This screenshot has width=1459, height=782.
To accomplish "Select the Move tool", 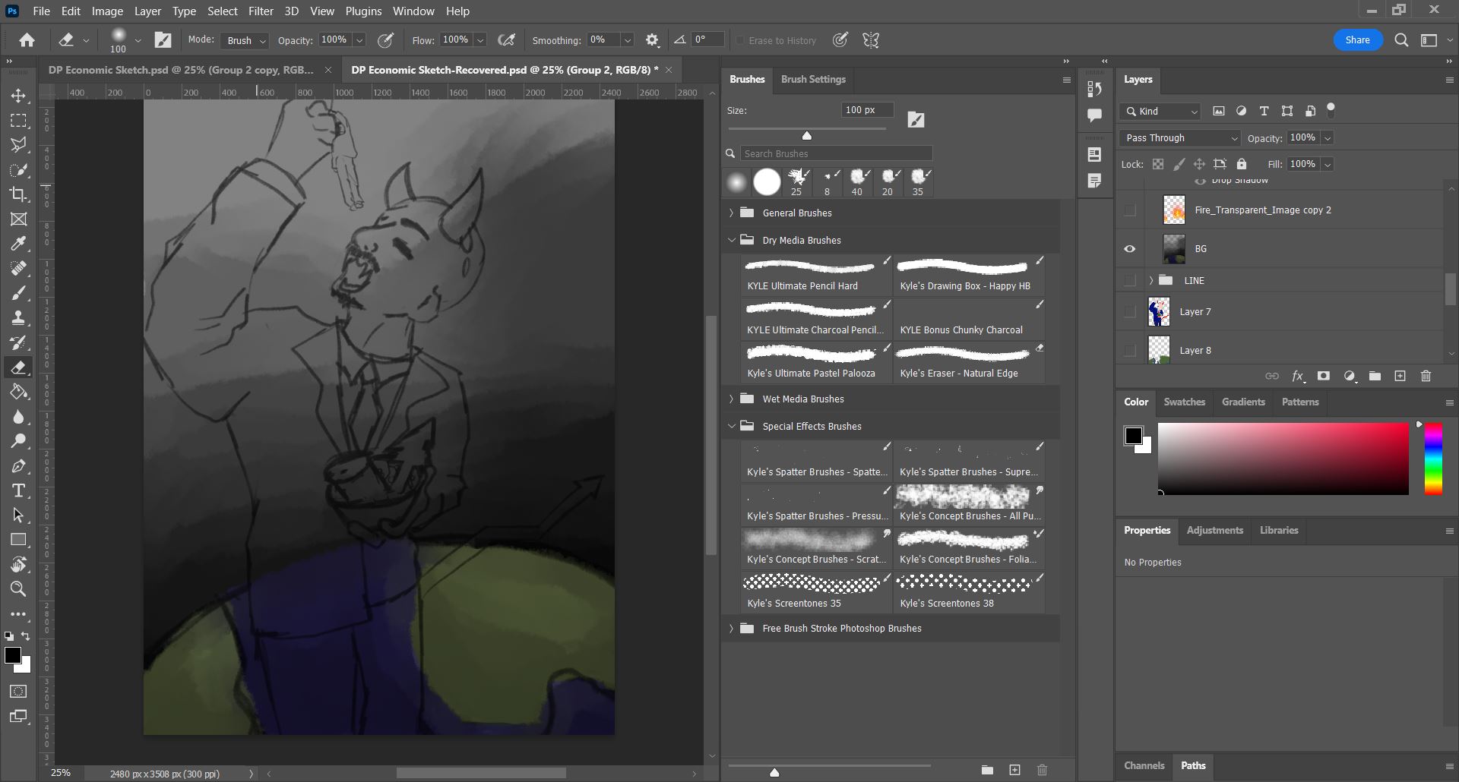I will click(x=19, y=96).
